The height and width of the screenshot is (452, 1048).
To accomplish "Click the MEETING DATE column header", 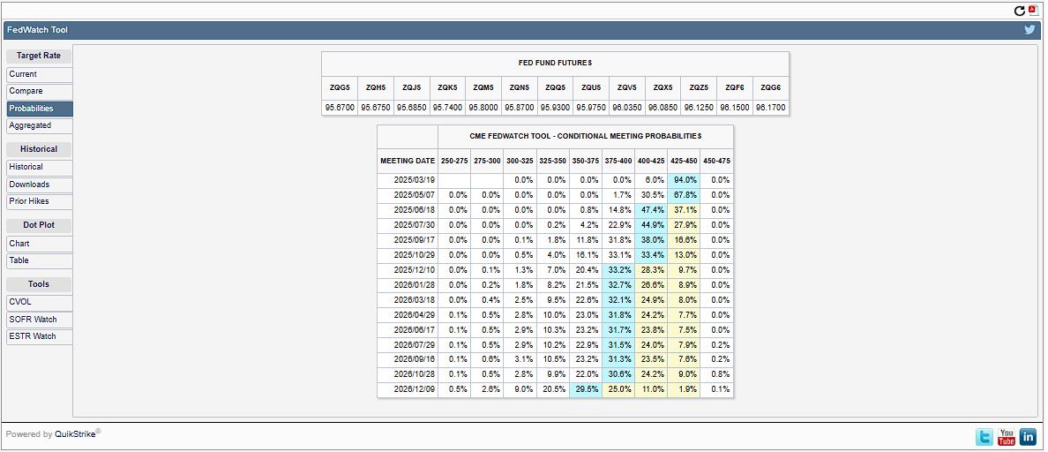I will pyautogui.click(x=408, y=161).
